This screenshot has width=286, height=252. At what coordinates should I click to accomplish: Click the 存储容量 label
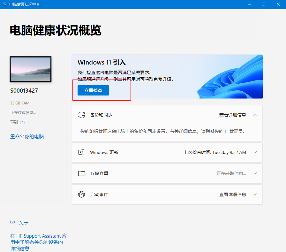pyautogui.click(x=99, y=173)
